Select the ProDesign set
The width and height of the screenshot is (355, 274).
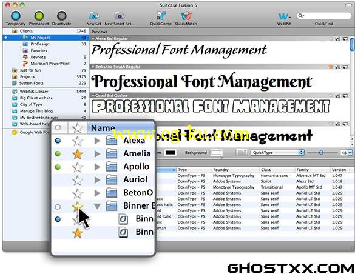(46, 44)
